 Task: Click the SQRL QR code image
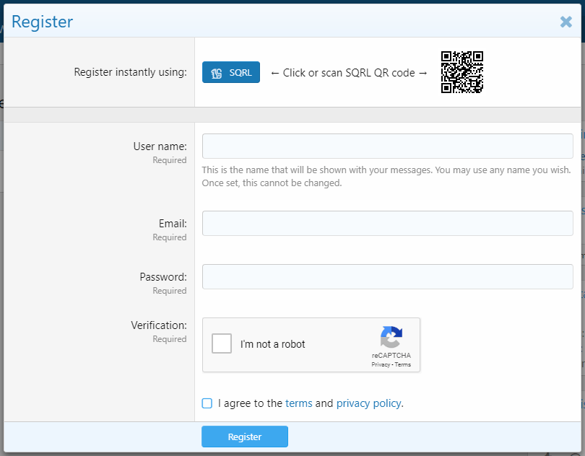pos(462,72)
